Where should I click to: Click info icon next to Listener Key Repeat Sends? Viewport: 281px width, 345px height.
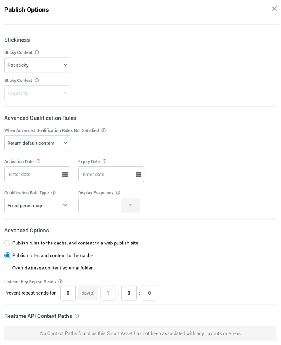[61, 281]
